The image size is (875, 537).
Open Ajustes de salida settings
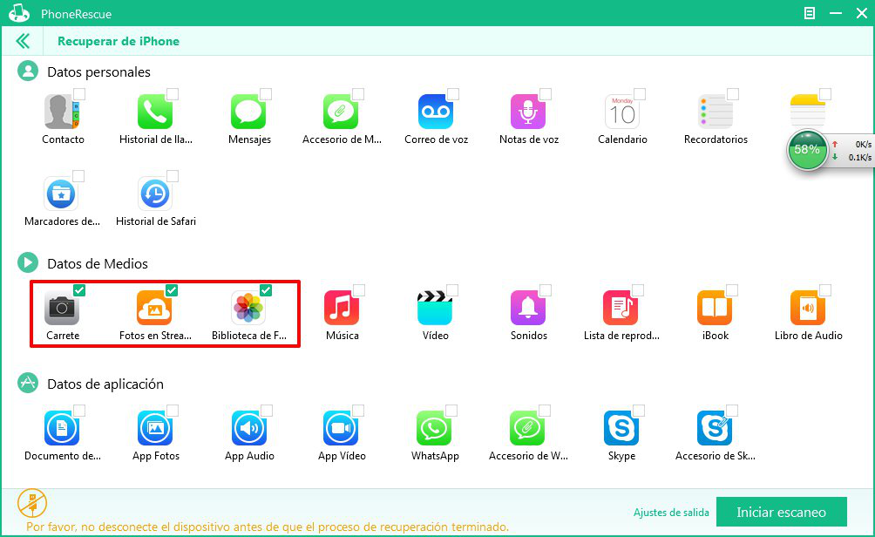(x=671, y=513)
